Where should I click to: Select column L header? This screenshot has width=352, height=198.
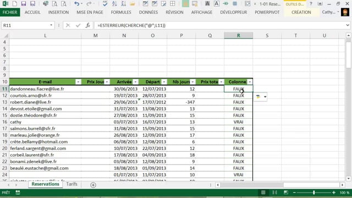pos(45,35)
